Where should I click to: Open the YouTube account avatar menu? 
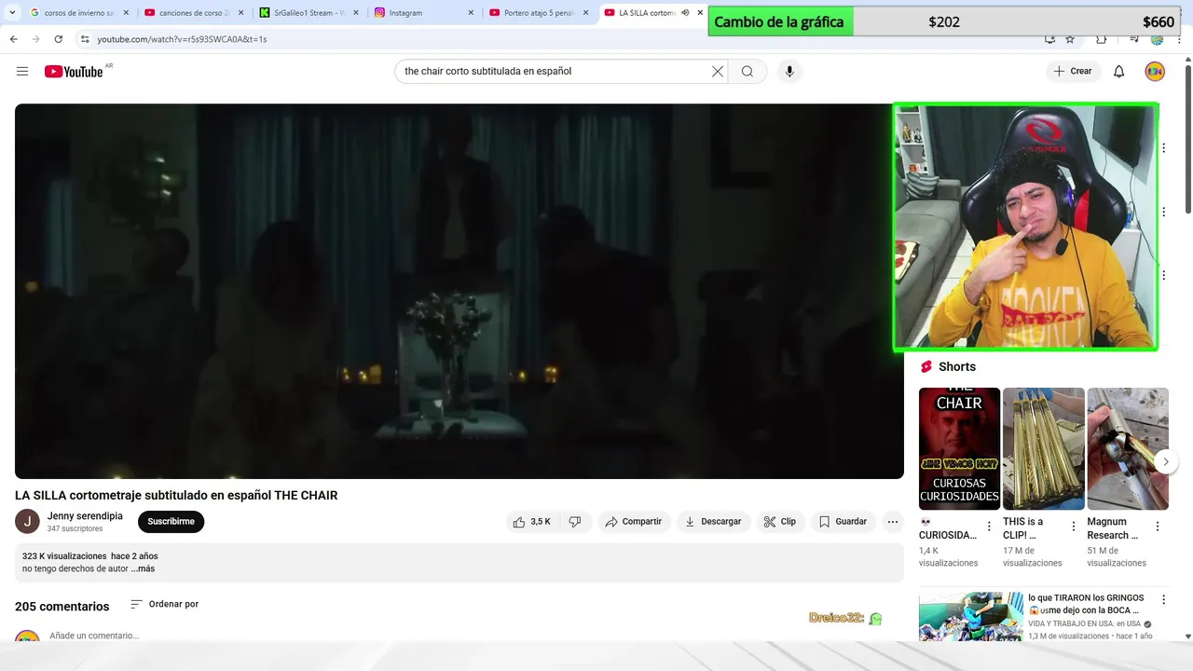1155,72
